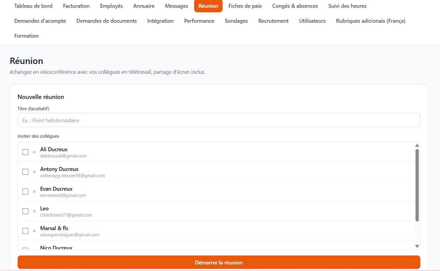The height and width of the screenshot is (271, 440).
Task: Switch to the Performance tab
Action: (199, 21)
